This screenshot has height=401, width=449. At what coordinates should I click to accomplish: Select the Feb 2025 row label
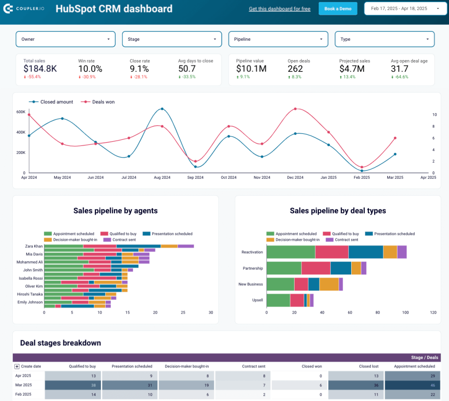23,394
